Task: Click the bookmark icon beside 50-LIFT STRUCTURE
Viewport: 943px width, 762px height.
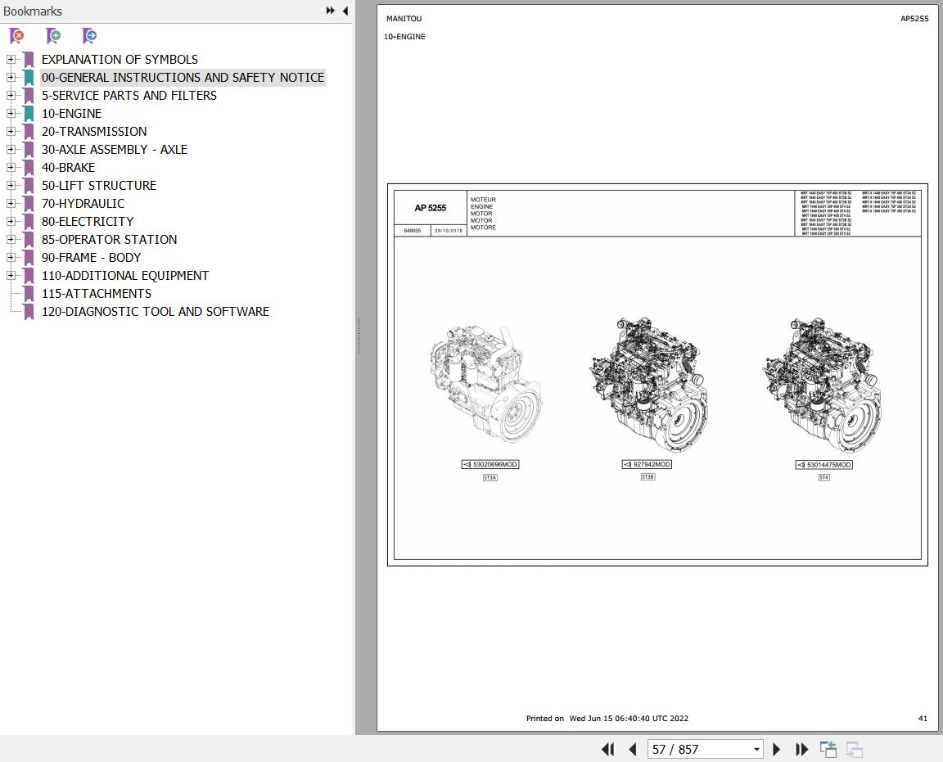Action: (29, 186)
